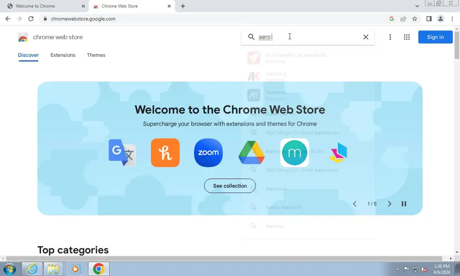The height and width of the screenshot is (276, 460).
Task: Click the See collection button
Action: pyautogui.click(x=230, y=186)
